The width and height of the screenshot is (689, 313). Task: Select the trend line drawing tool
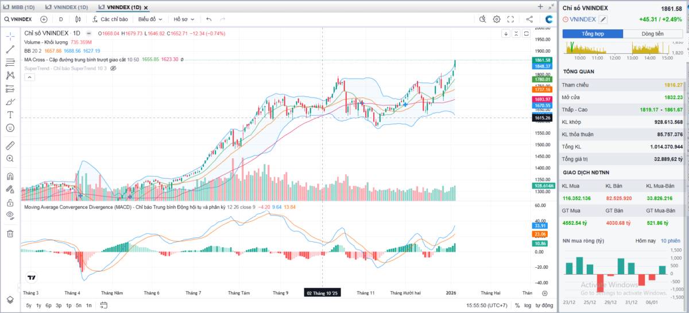pyautogui.click(x=10, y=49)
